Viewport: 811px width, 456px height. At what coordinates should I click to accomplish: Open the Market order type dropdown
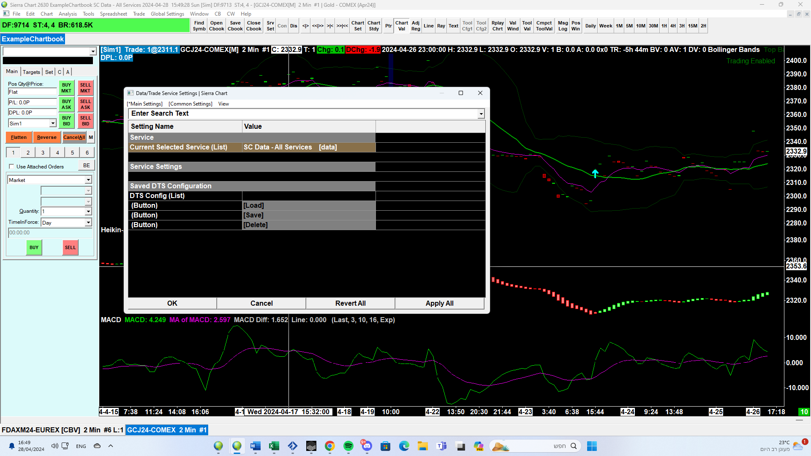click(x=88, y=180)
